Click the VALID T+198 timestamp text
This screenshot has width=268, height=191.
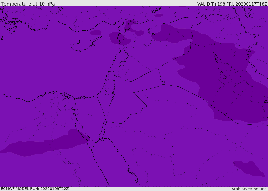232,4
